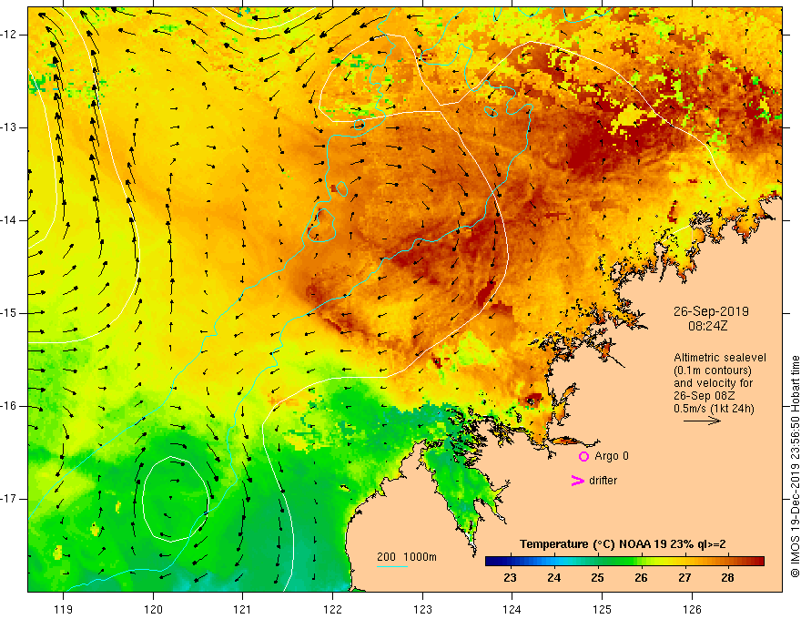Image resolution: width=801 pixels, height=619 pixels.
Task: Click the colorbar tick label 26
Action: [x=641, y=578]
